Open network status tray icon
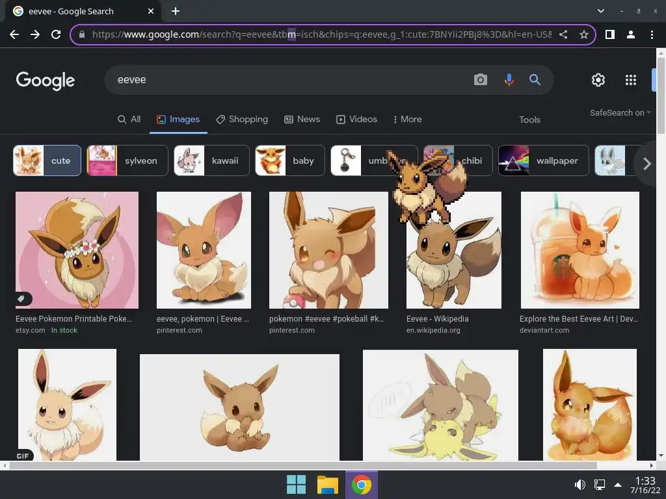The width and height of the screenshot is (666, 499). pos(599,485)
